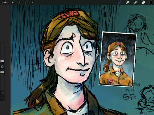Open the Layers panel
154x115 pixels.
(143, 2)
